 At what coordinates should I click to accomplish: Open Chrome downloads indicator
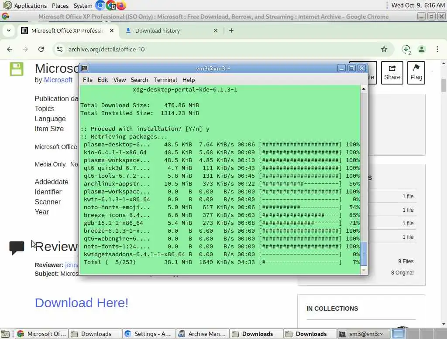tap(406, 50)
